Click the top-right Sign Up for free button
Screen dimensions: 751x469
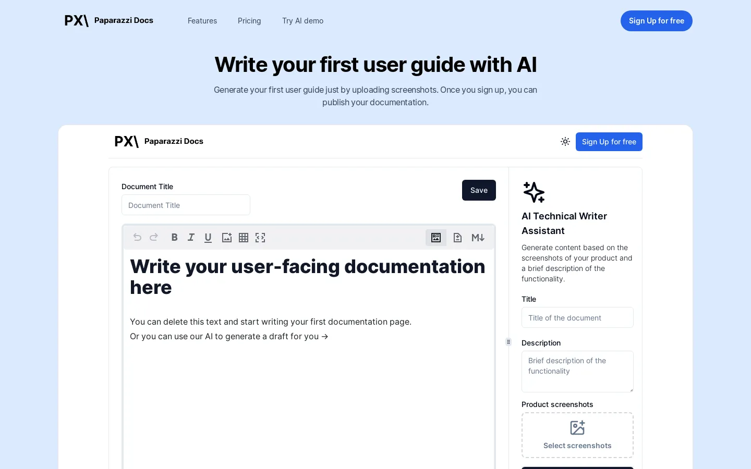[x=657, y=21]
